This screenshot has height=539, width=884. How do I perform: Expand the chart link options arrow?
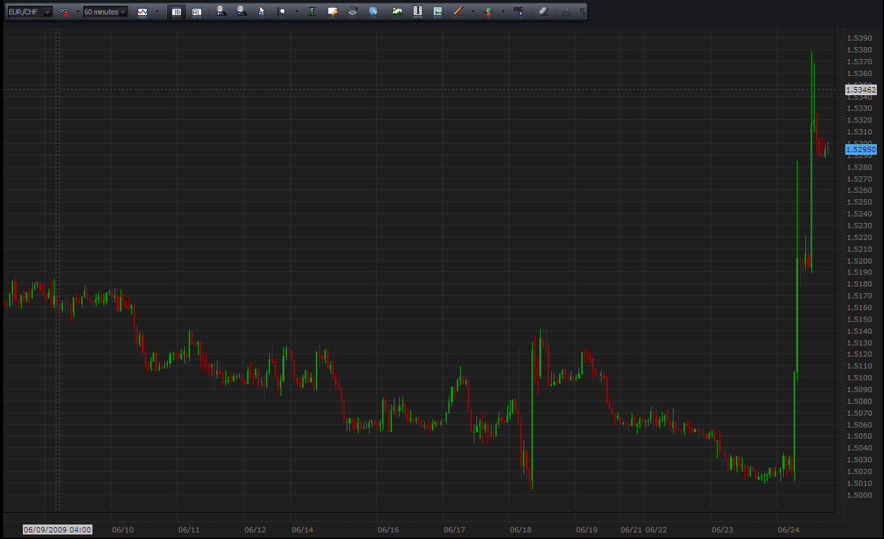point(78,12)
